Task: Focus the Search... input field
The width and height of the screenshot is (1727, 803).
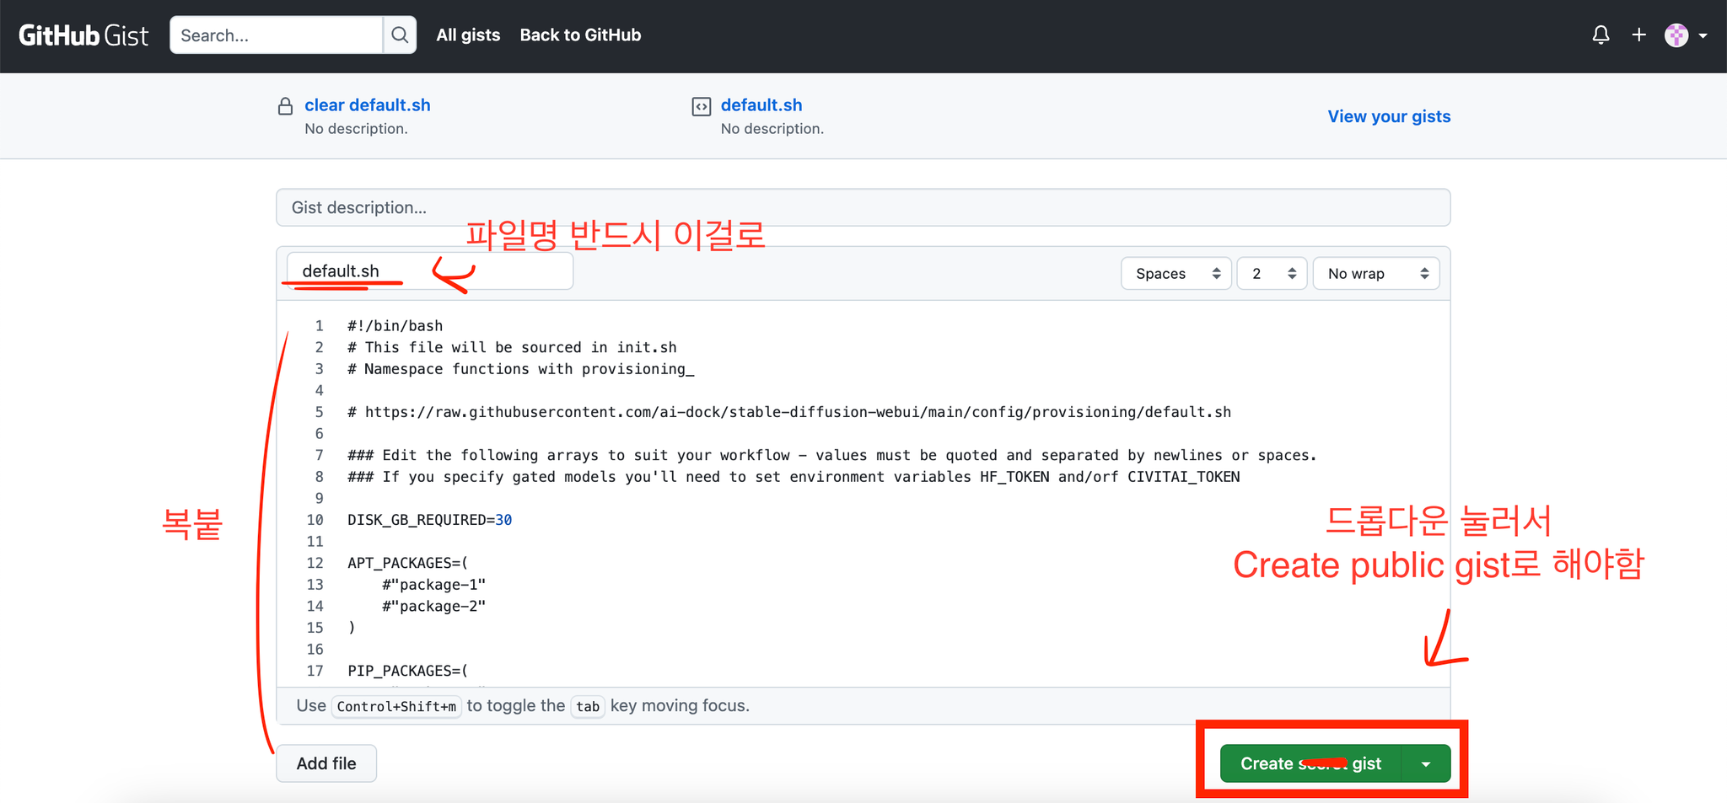Action: [x=277, y=35]
